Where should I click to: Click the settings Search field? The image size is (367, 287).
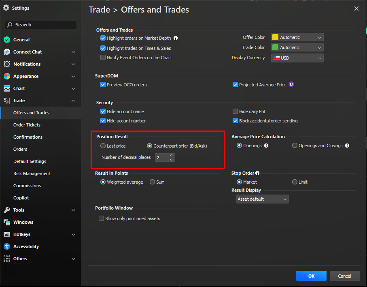(40, 25)
